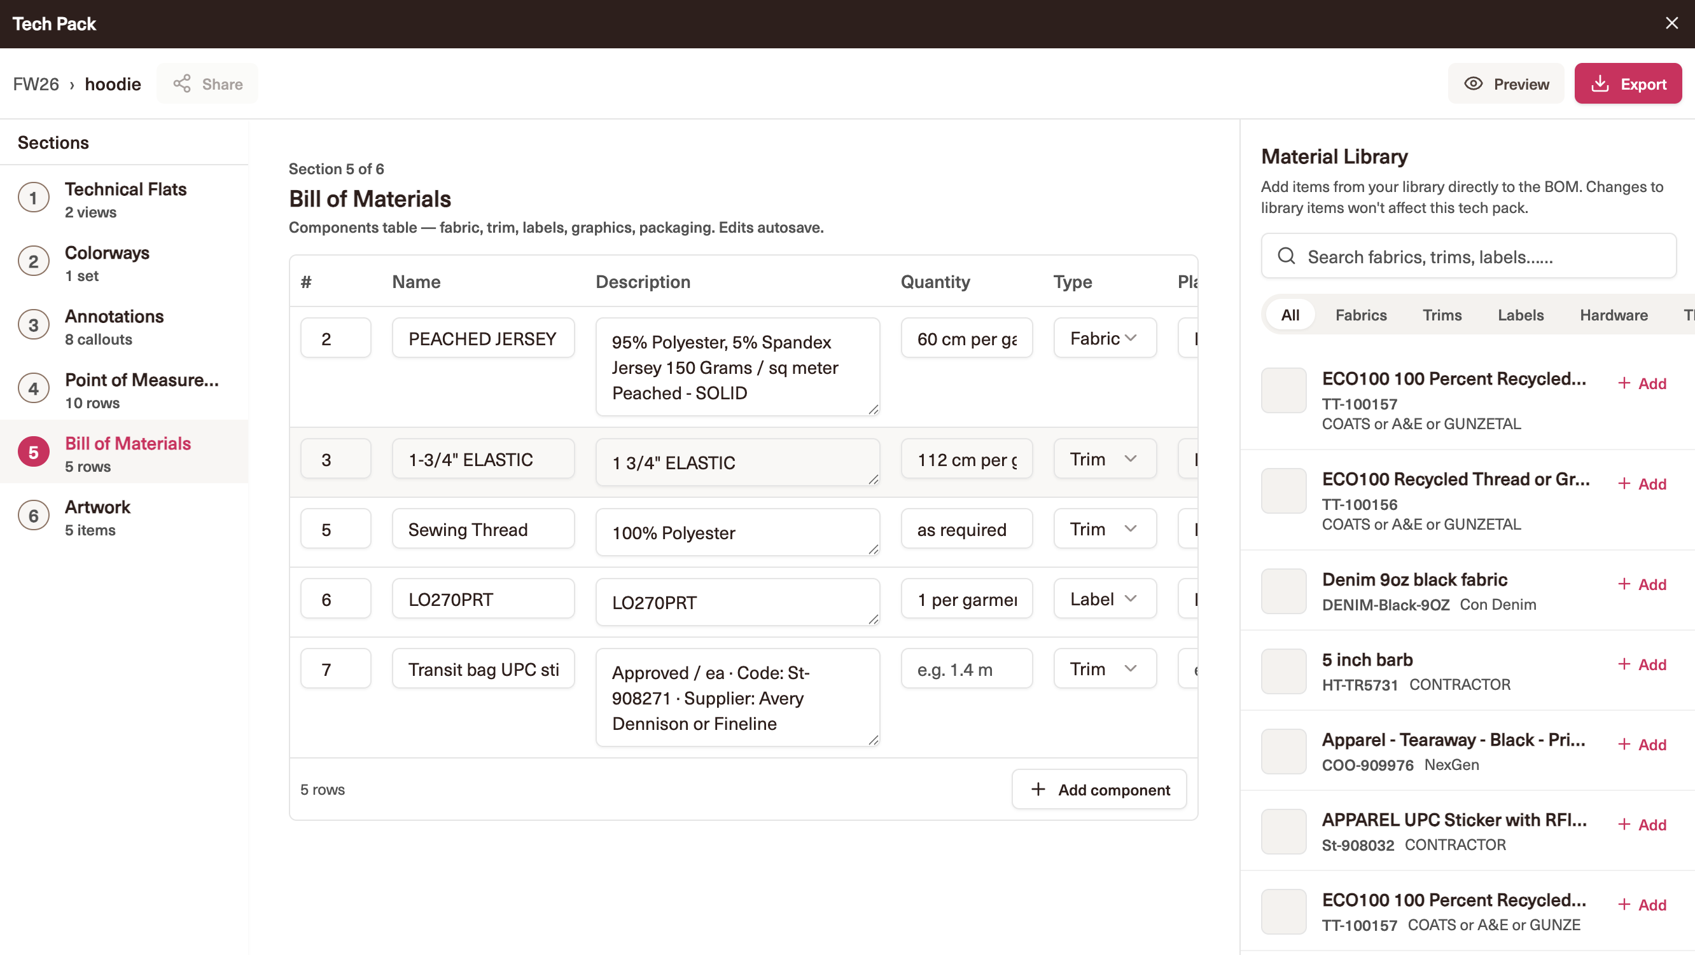The height and width of the screenshot is (955, 1695).
Task: Click step circle 2 for Colorways
Action: [34, 262]
